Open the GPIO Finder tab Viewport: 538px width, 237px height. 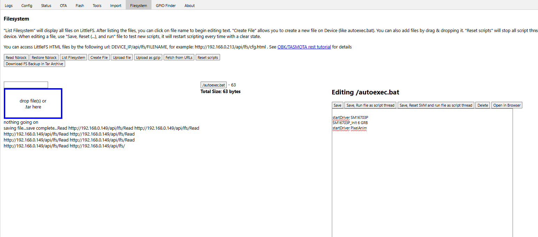pyautogui.click(x=166, y=6)
